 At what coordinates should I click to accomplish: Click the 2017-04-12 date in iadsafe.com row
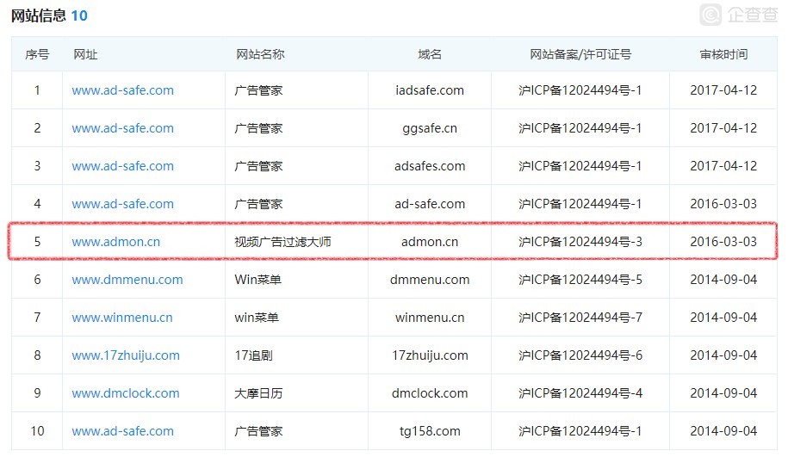723,90
